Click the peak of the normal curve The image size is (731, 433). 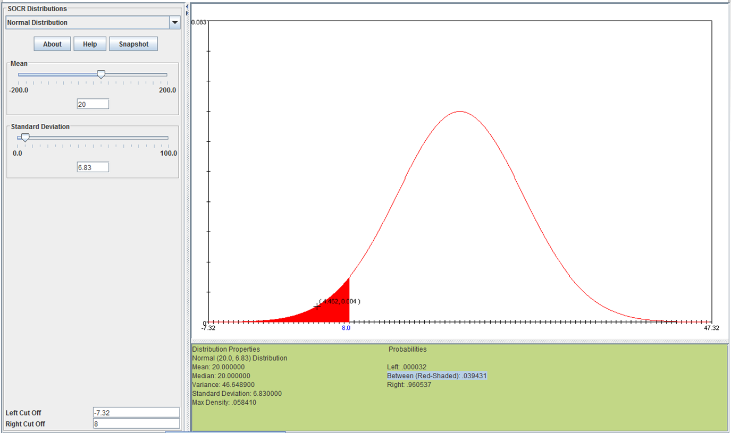460,112
